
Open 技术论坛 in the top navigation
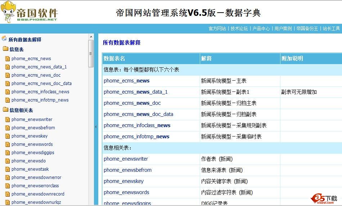click(239, 28)
